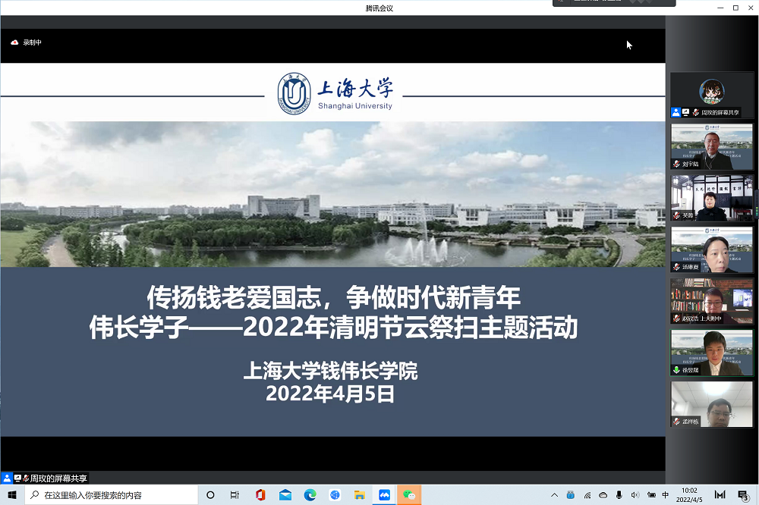Click the OneDrive cloud icon in system tray
The width and height of the screenshot is (759, 505).
click(603, 494)
